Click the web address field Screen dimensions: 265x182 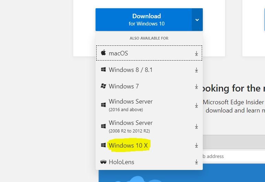[x=234, y=156]
